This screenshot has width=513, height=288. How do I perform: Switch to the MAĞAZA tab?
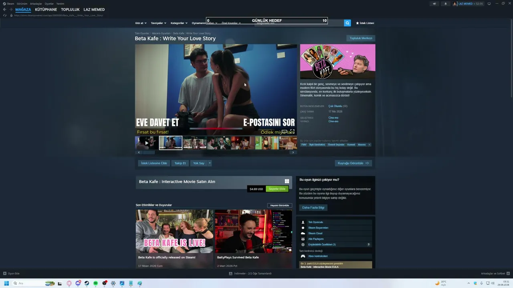[x=23, y=10]
